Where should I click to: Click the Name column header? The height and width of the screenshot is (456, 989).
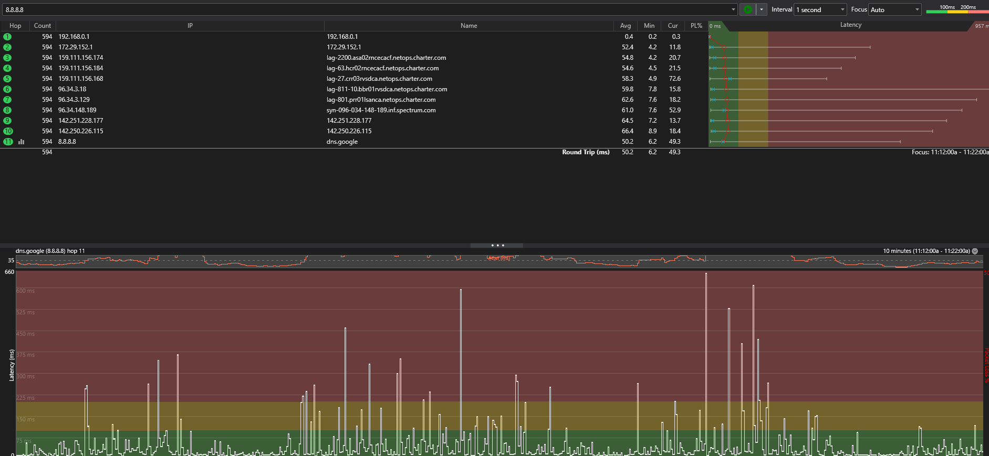469,26
